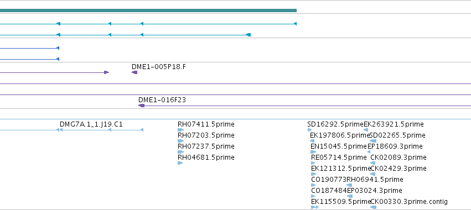The image size is (471, 210).
Task: Select the DME1-005P18.F purple arrow marker
Action: click(x=134, y=72)
